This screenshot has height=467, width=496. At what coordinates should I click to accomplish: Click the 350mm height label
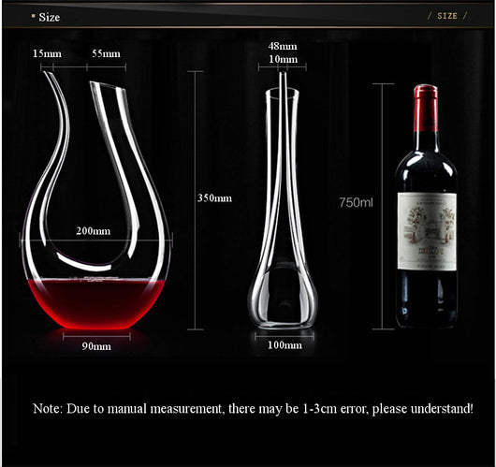coord(214,198)
